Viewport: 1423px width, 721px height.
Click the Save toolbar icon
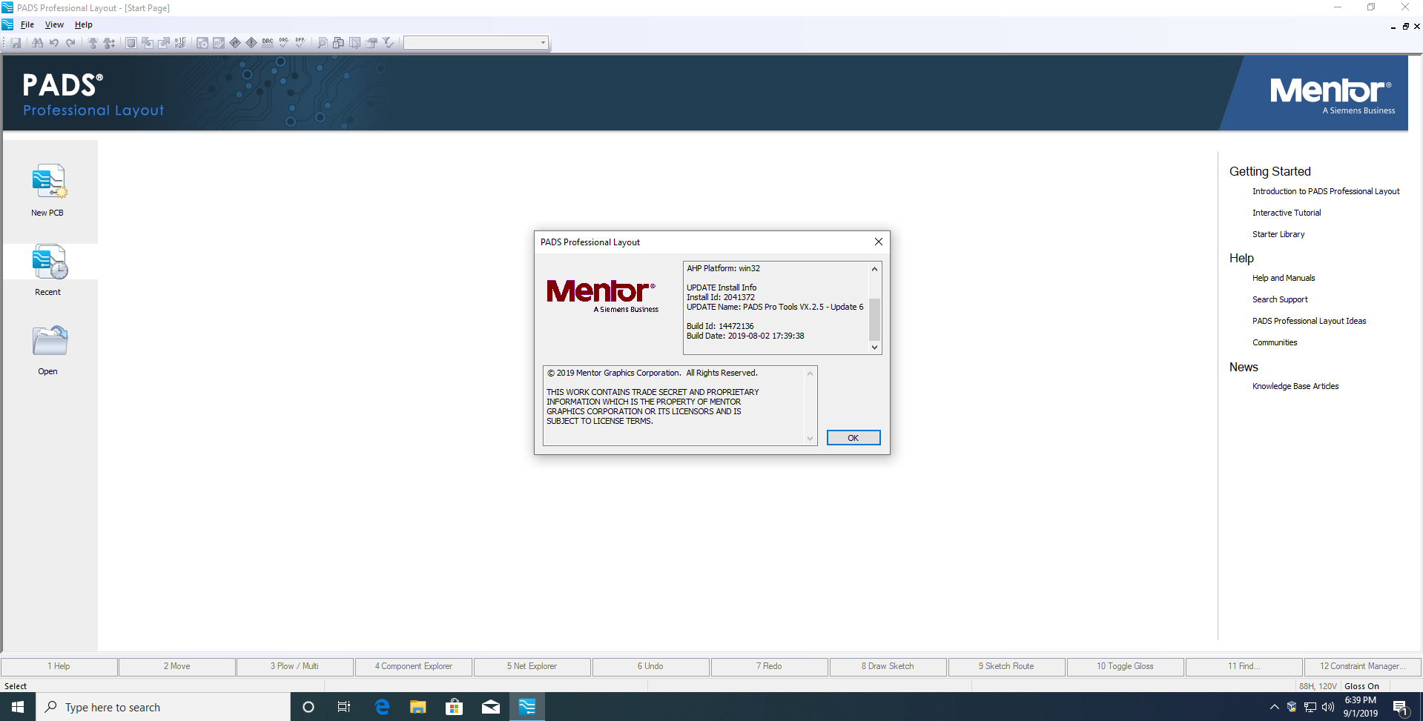tap(16, 43)
